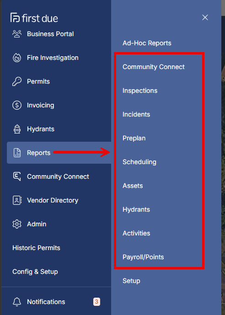This screenshot has height=315, width=225.
Task: Click the Setup submenu entry
Action: coord(131,281)
